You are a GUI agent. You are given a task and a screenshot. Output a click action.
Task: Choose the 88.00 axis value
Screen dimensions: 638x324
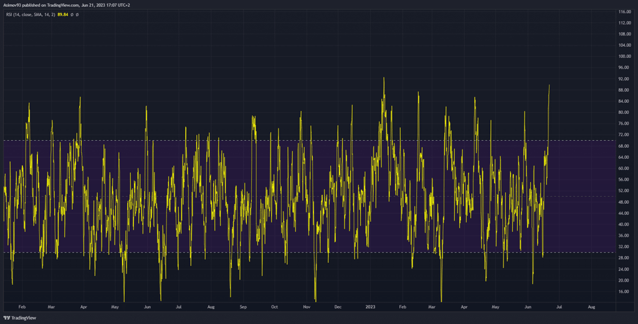pyautogui.click(x=624, y=90)
